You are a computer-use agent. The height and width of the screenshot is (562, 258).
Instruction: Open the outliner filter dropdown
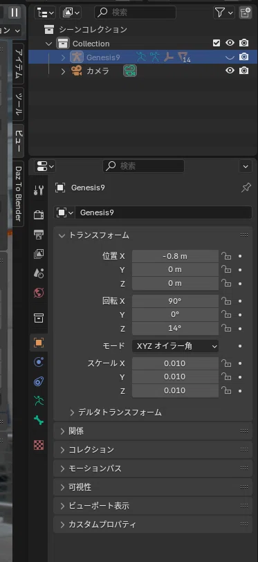224,13
